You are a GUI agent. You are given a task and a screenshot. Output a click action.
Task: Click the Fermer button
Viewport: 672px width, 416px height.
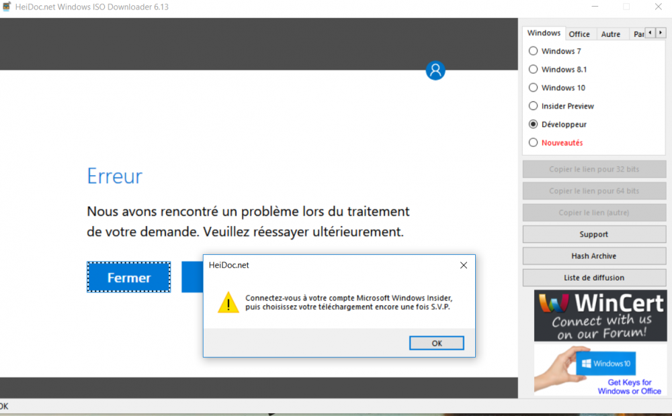(128, 277)
